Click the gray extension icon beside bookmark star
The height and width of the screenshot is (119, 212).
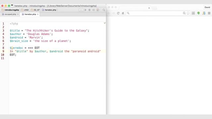click(193, 13)
